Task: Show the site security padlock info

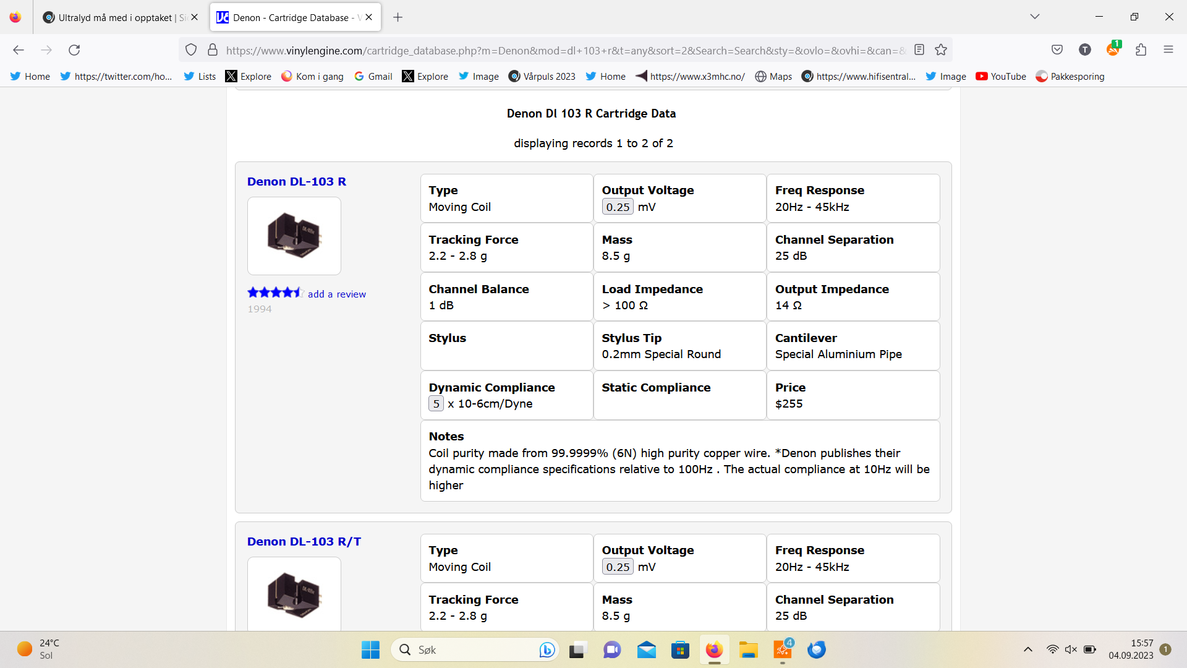Action: [213, 50]
